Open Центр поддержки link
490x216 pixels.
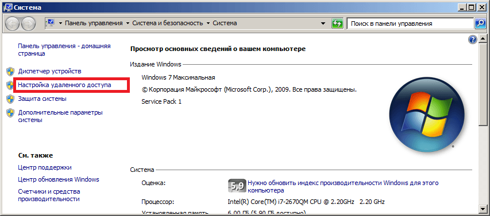coord(45,167)
